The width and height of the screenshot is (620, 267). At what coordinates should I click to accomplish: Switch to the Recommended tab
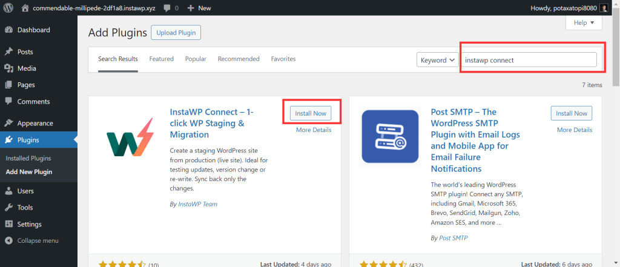[x=239, y=59]
